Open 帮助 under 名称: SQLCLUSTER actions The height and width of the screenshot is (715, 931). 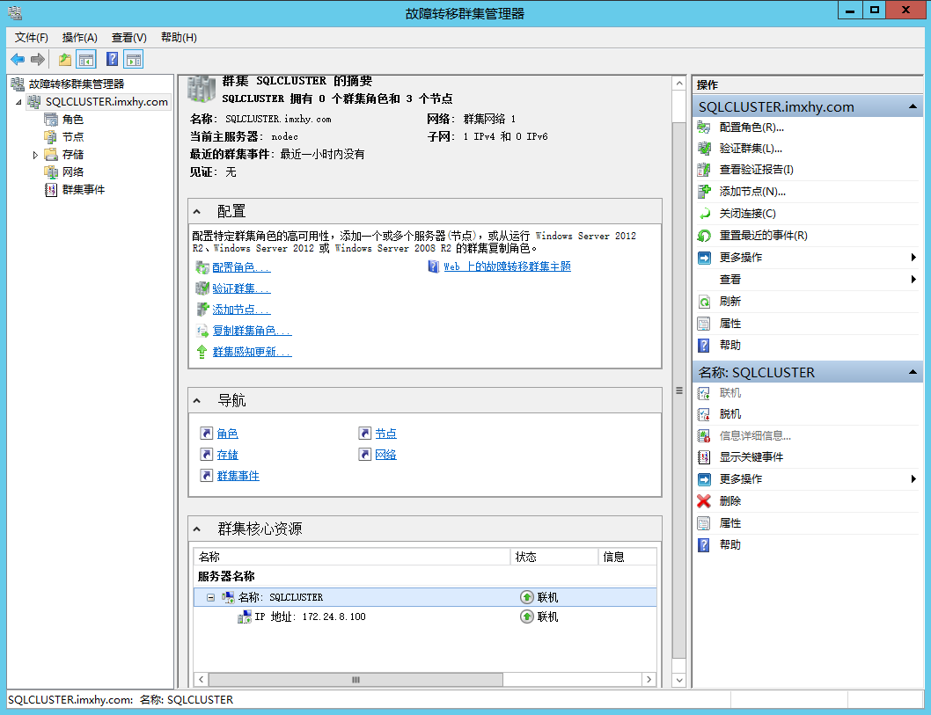[729, 544]
